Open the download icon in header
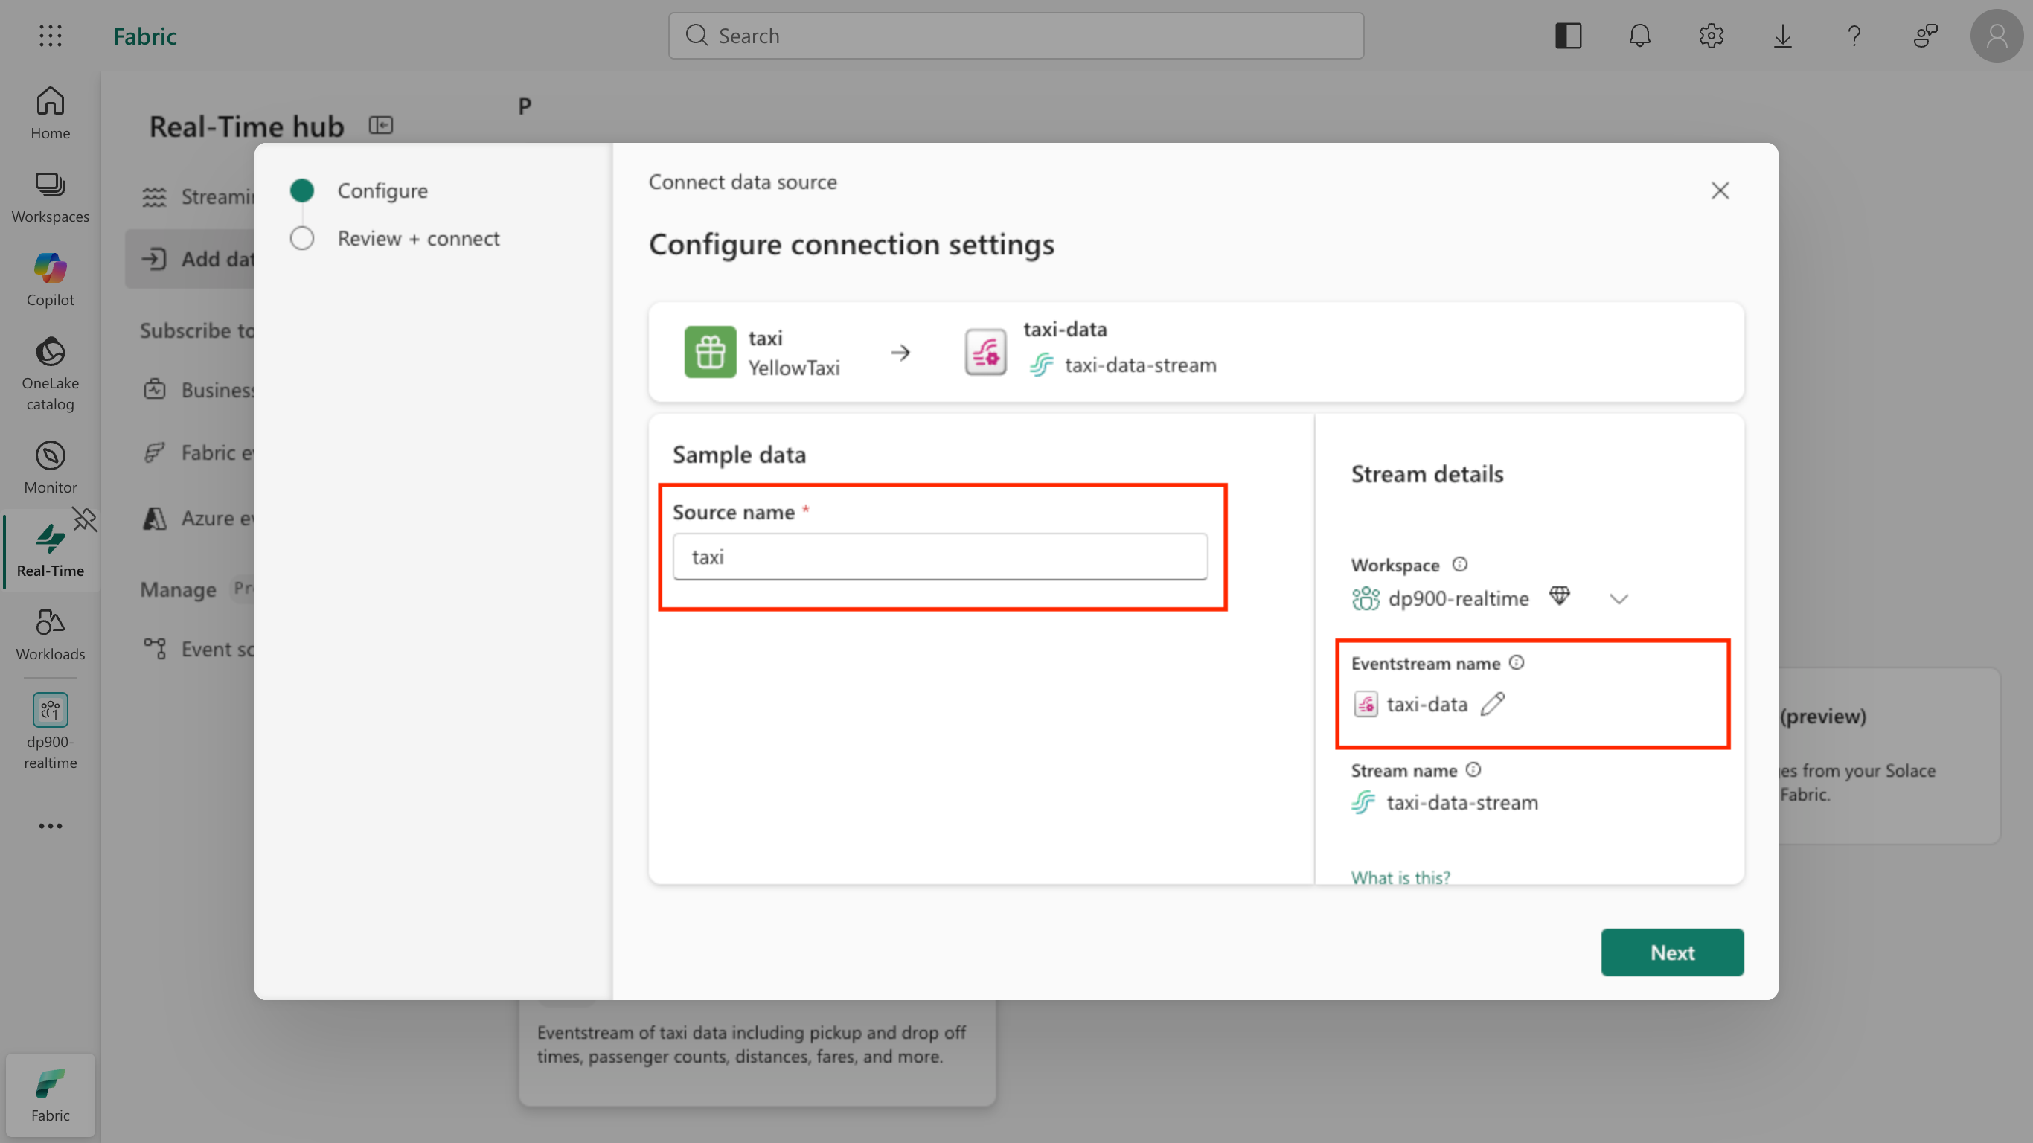The width and height of the screenshot is (2033, 1143). click(x=1783, y=36)
